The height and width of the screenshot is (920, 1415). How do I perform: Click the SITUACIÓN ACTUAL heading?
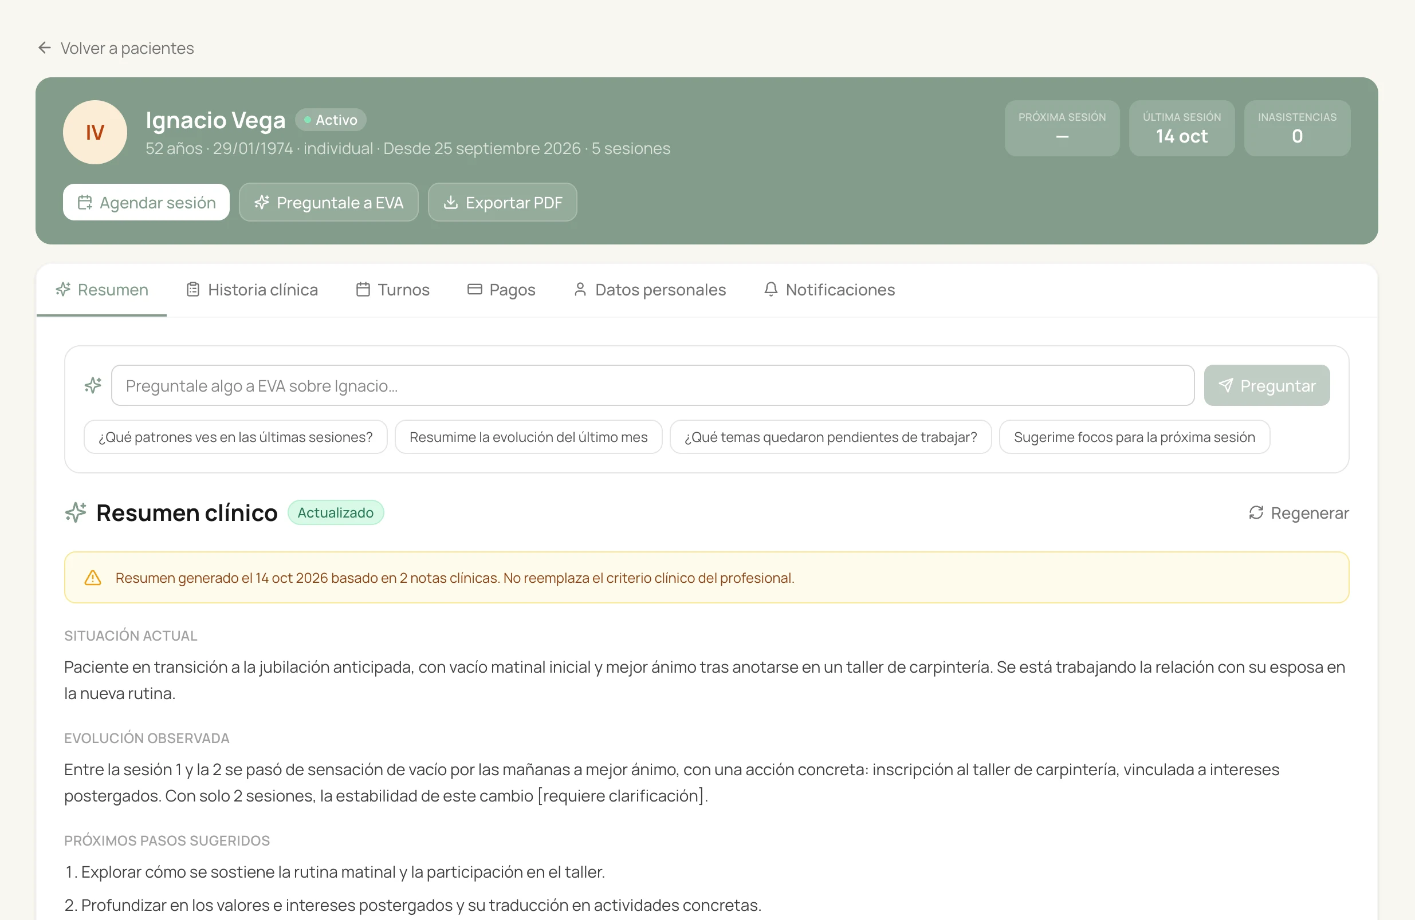131,635
